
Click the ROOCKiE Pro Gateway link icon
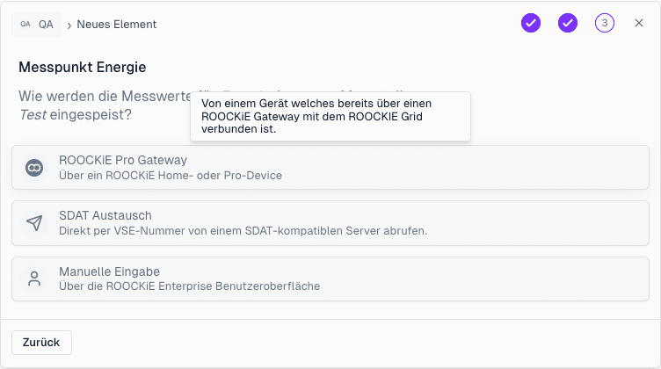click(x=34, y=168)
